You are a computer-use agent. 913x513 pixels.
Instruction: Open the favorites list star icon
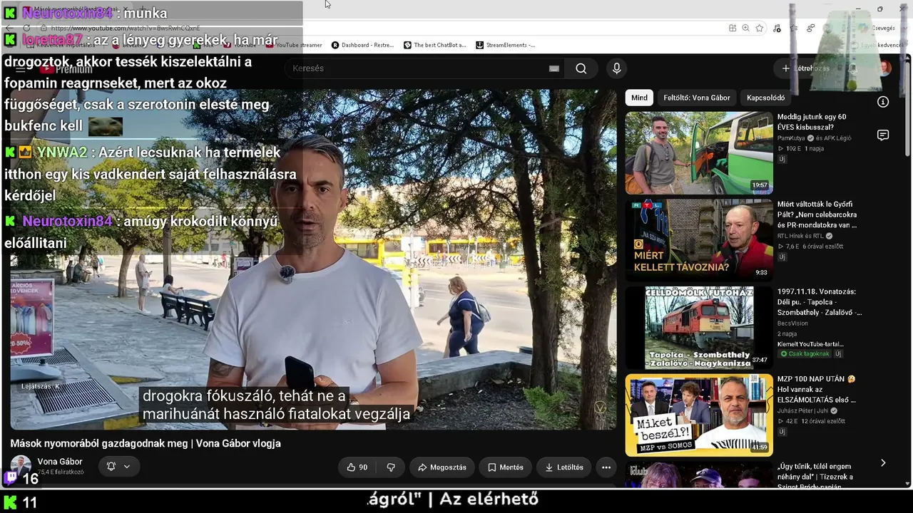coord(794,28)
